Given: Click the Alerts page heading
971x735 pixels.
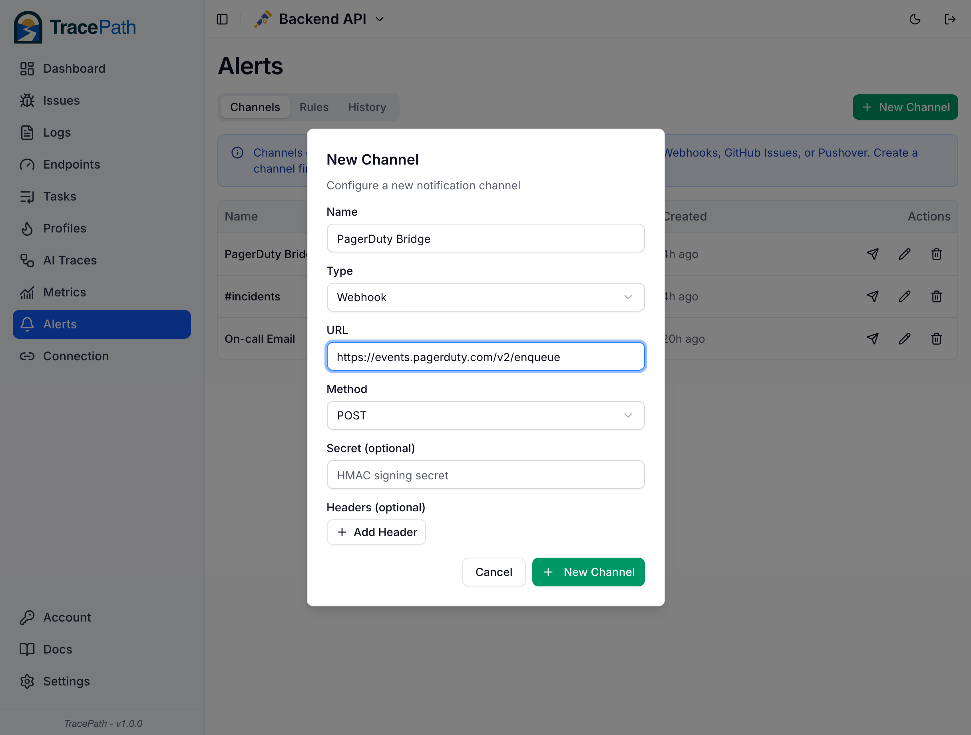Looking at the screenshot, I should pos(250,66).
